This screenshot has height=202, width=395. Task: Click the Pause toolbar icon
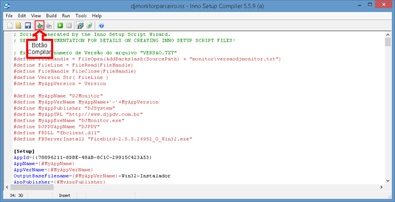click(x=69, y=26)
